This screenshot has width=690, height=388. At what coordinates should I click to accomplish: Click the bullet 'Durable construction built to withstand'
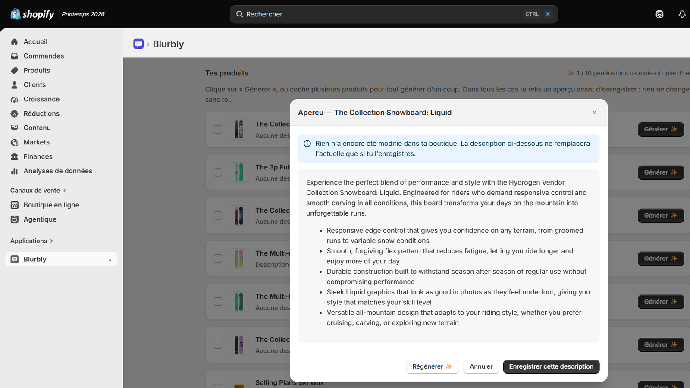[x=457, y=277]
